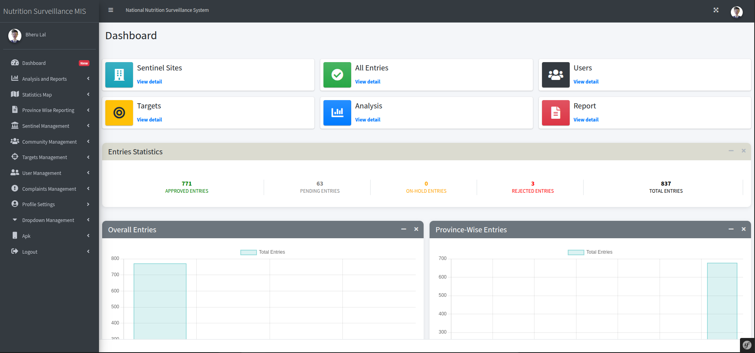Collapse the Overall Entries panel
The width and height of the screenshot is (755, 353).
pos(403,229)
